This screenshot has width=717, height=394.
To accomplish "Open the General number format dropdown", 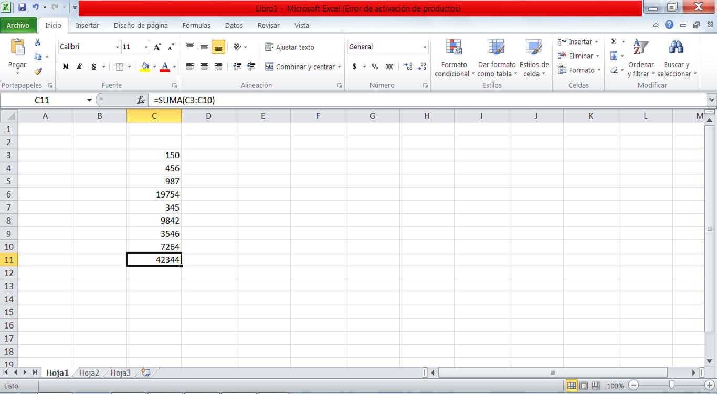I will (x=426, y=47).
